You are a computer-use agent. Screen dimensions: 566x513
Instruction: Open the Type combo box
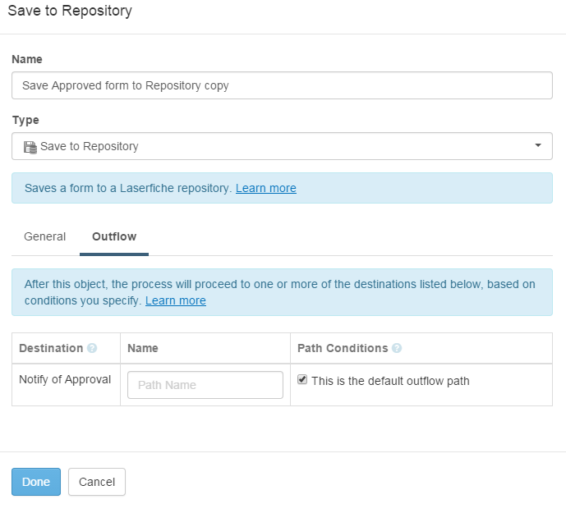tap(282, 146)
